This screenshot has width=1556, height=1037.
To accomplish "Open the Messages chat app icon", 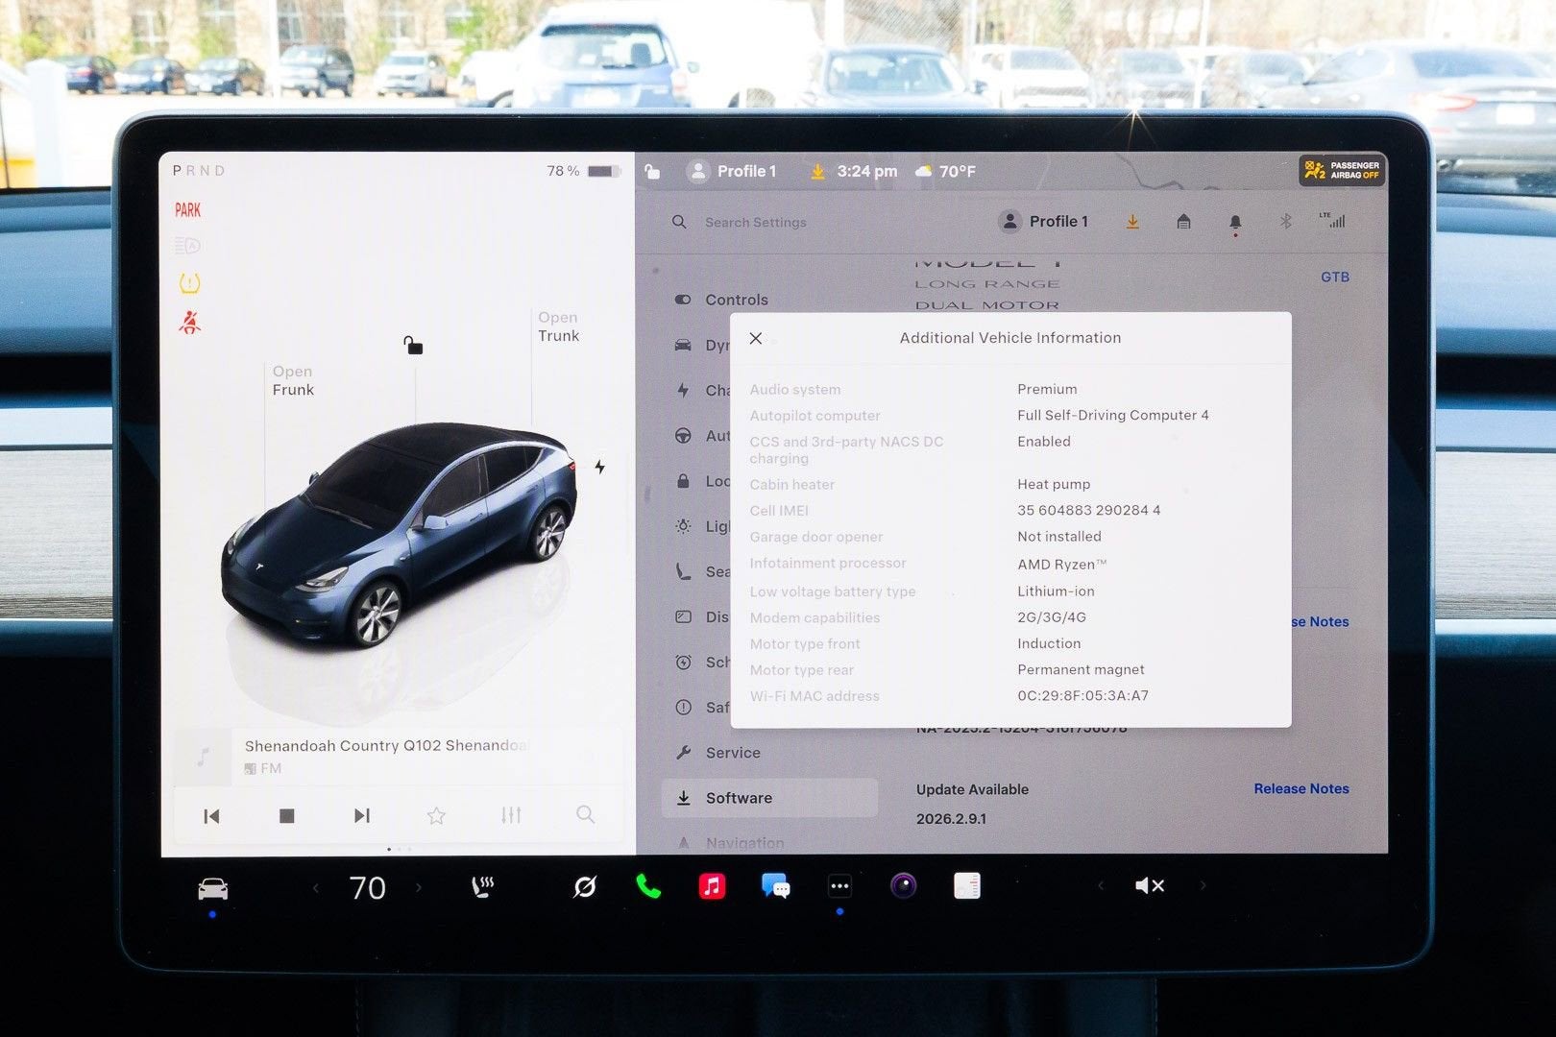I will (x=775, y=886).
